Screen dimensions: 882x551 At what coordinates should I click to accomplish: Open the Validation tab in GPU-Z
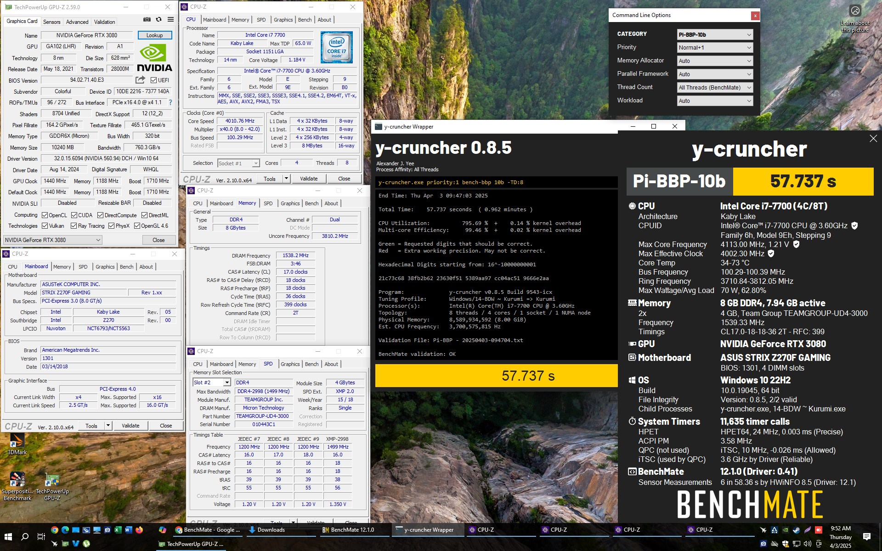[104, 22]
